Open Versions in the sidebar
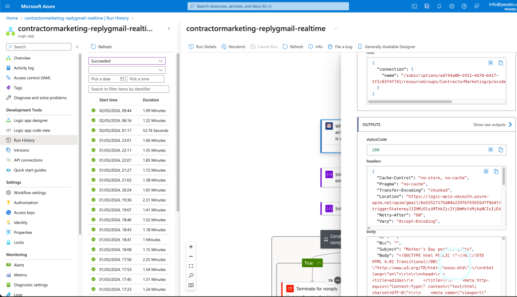Image resolution: width=517 pixels, height=297 pixels. [21, 151]
